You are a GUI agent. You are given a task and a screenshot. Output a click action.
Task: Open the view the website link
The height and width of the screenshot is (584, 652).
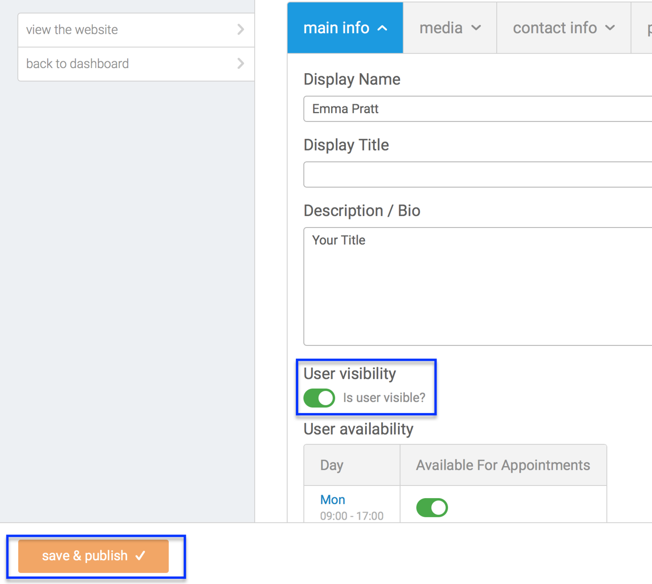pos(72,30)
